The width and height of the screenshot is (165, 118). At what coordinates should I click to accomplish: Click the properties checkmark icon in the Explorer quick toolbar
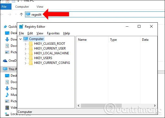7,1
